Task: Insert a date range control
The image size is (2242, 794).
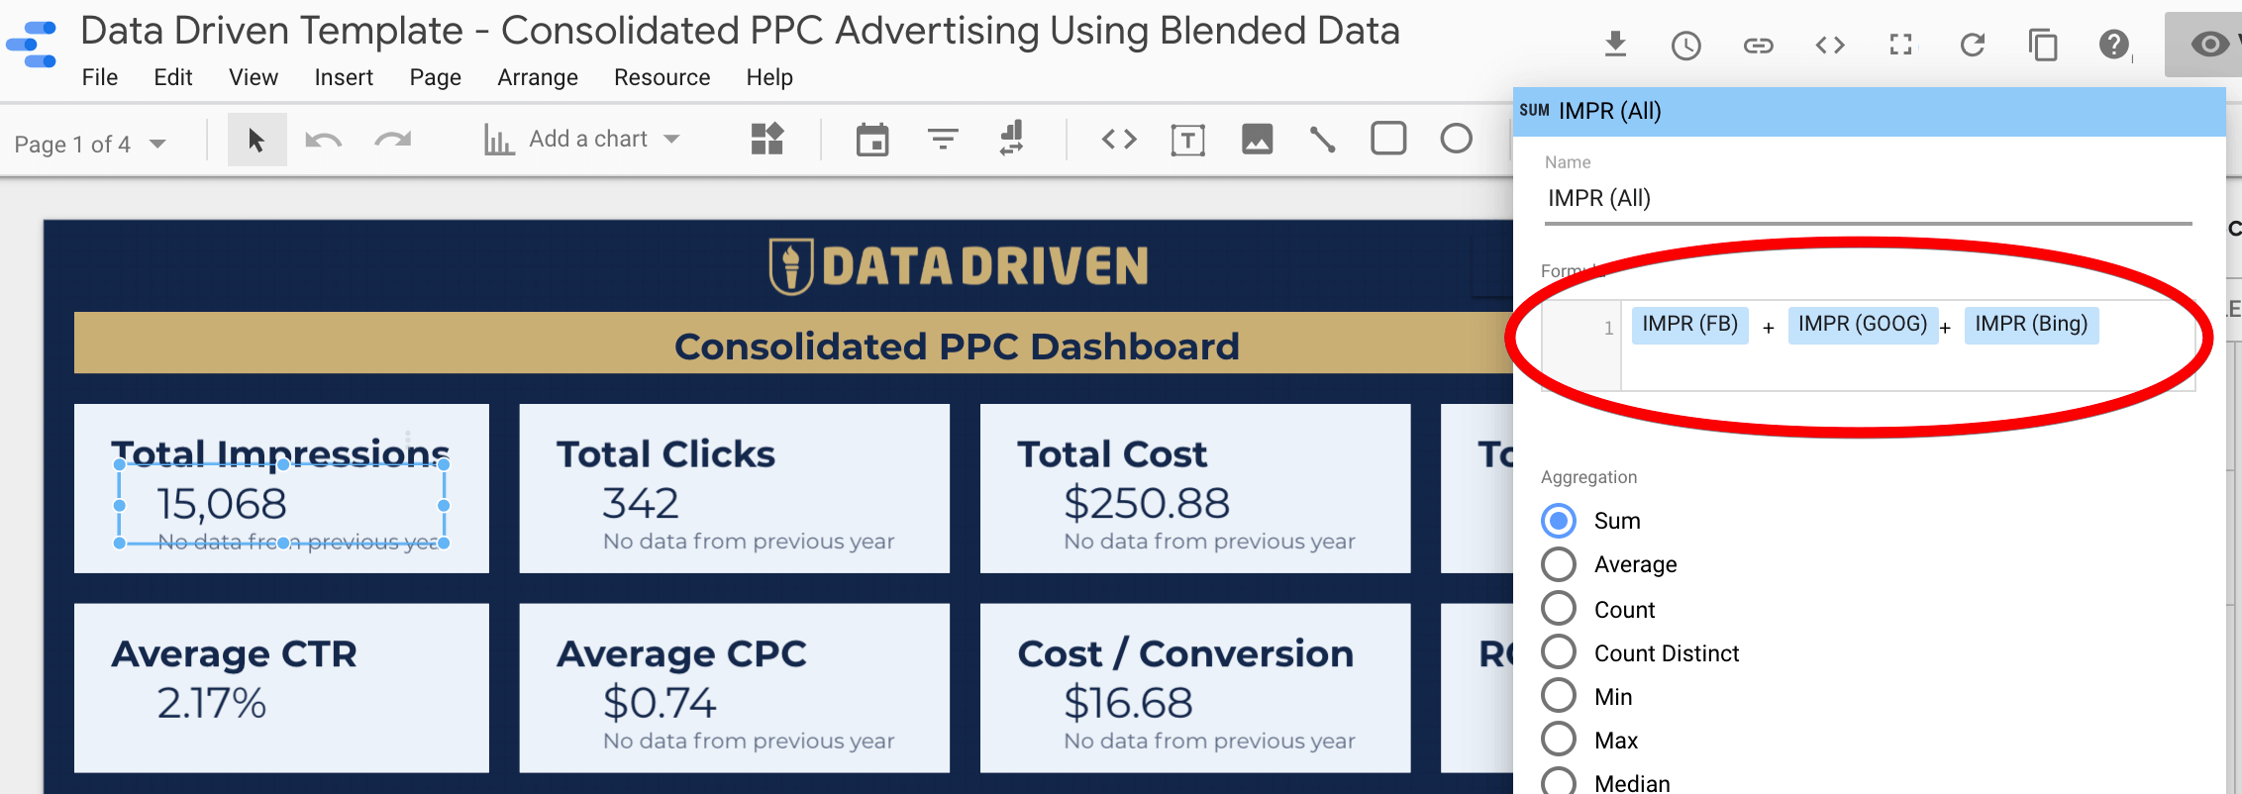Action: click(x=872, y=140)
